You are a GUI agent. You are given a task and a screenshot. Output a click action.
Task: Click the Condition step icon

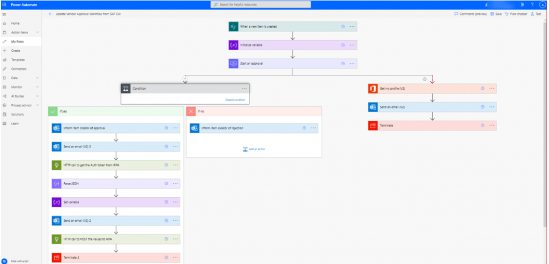click(125, 89)
